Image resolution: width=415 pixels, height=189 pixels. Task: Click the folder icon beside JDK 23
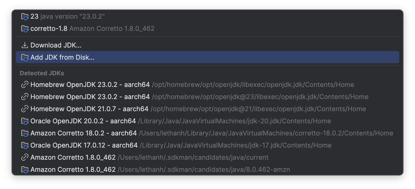click(x=25, y=16)
